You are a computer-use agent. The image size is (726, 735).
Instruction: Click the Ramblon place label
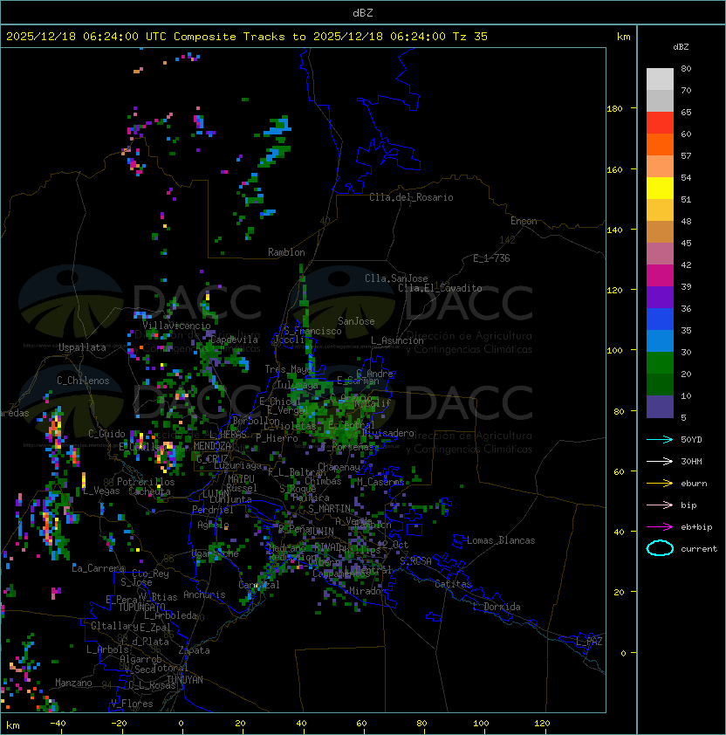point(286,252)
